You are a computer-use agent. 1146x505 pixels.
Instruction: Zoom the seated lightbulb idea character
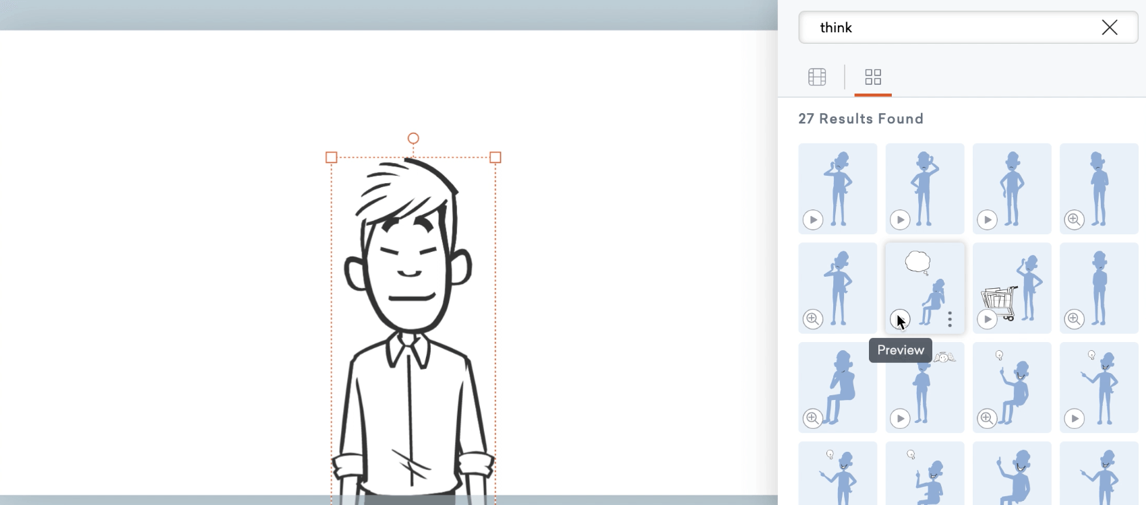pos(987,419)
